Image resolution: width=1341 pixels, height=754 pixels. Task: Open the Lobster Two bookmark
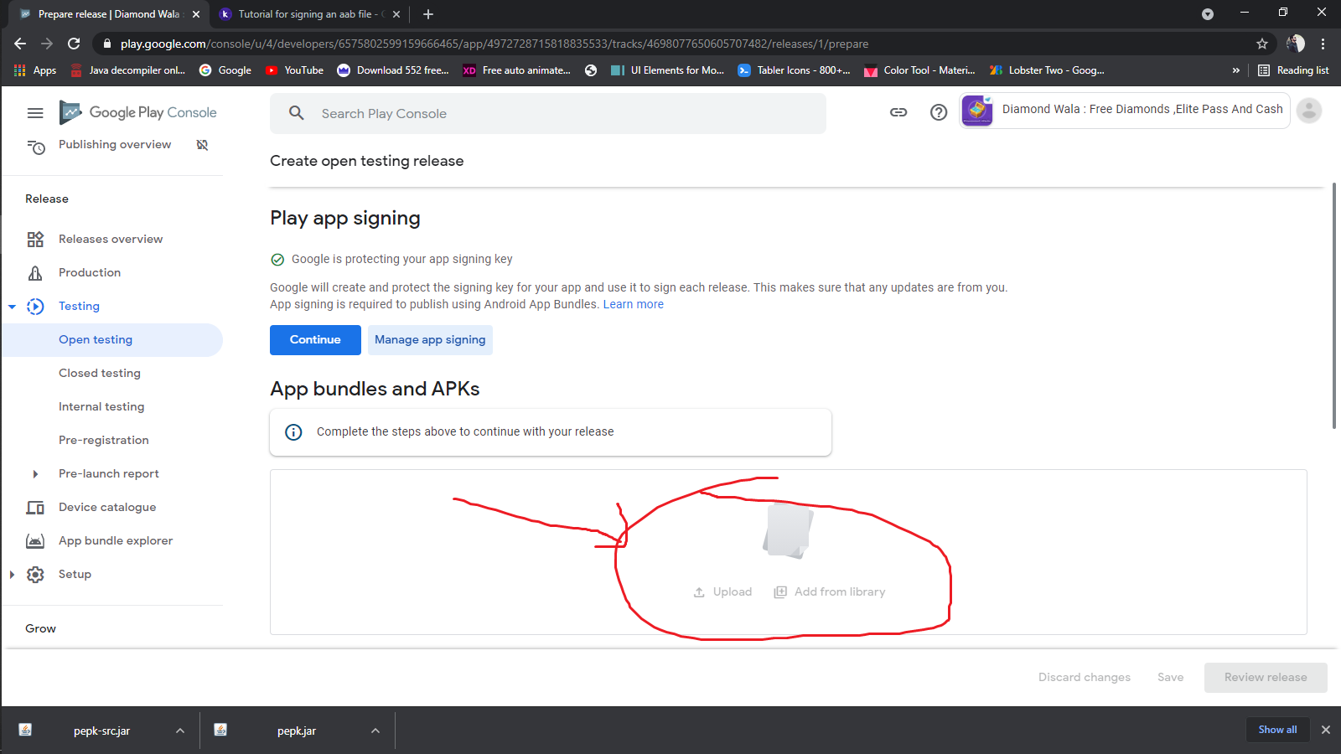[x=1047, y=70]
